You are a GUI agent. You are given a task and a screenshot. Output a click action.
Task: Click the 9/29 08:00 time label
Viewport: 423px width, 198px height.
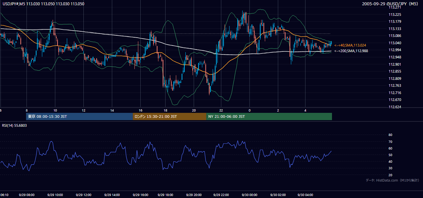tap(26, 195)
